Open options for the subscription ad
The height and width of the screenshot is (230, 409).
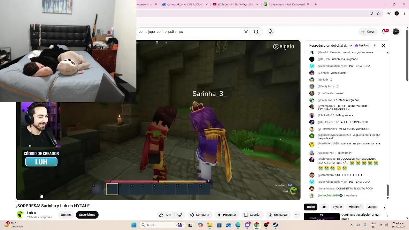[x=388, y=215]
